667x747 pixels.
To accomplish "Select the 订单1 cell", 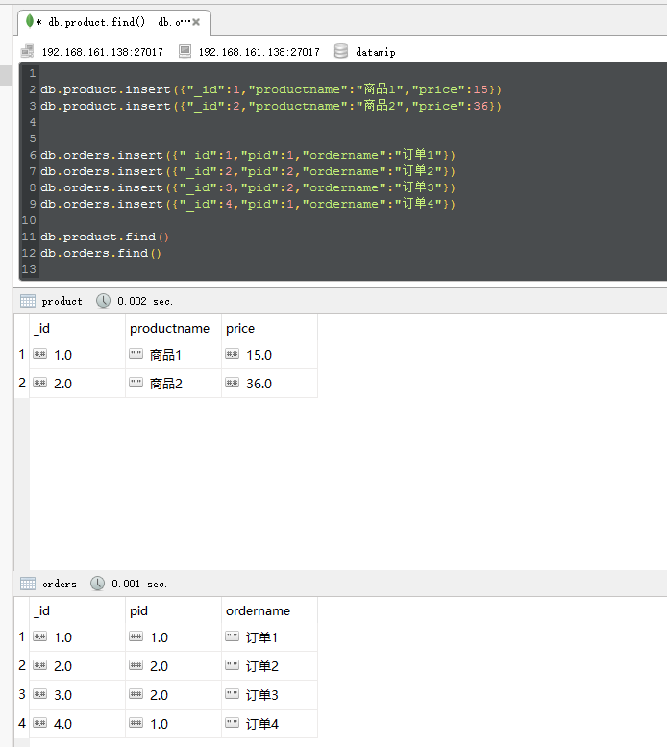I will point(269,637).
